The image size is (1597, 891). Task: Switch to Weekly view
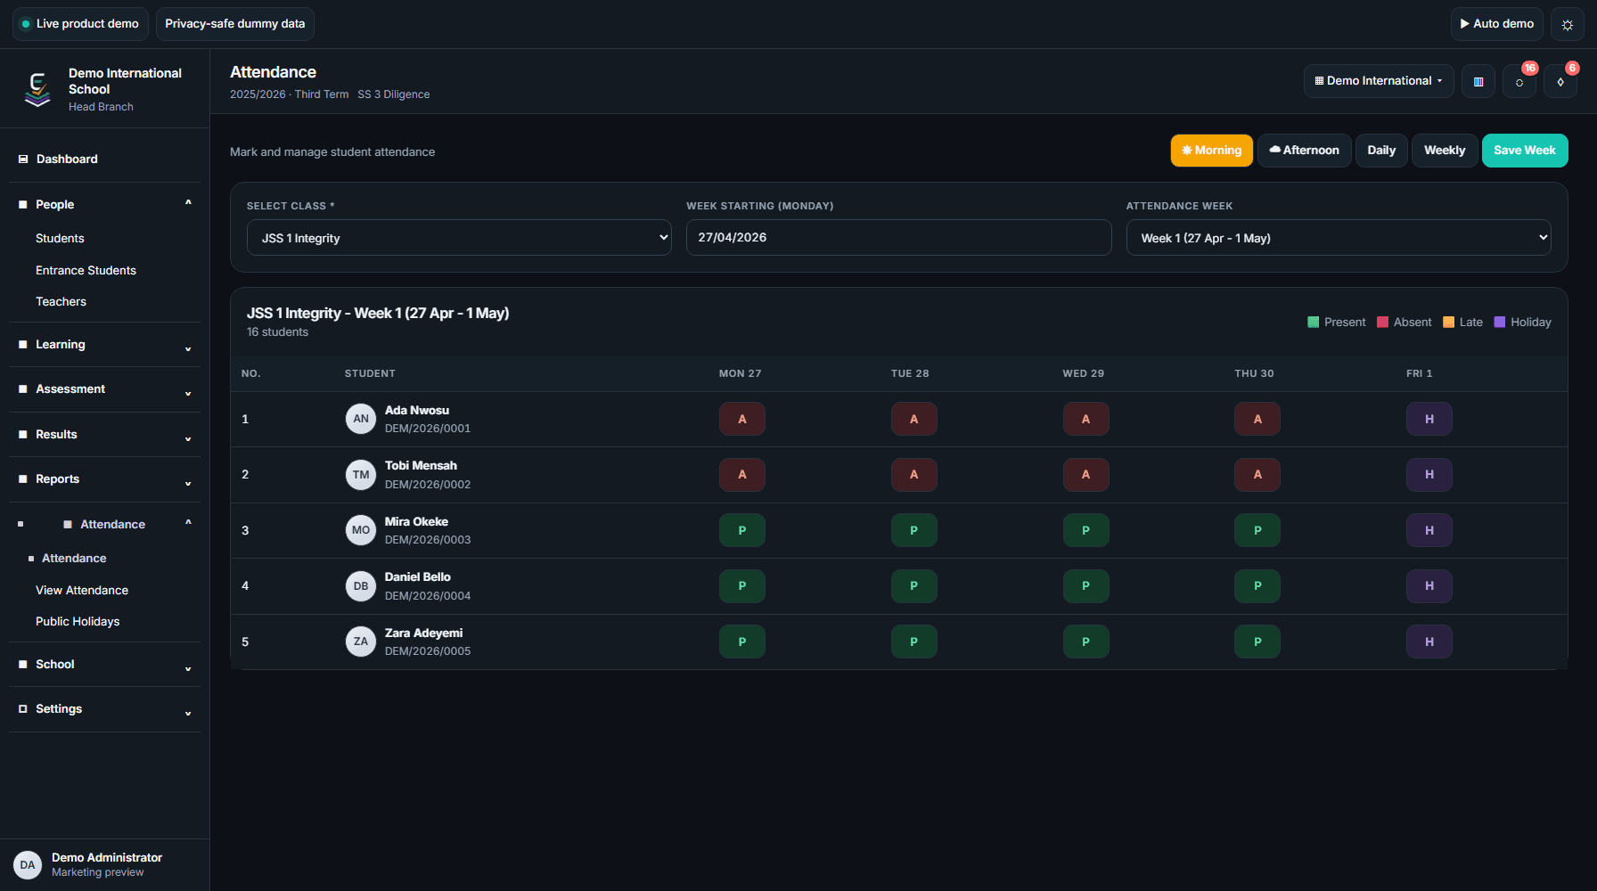1445,151
